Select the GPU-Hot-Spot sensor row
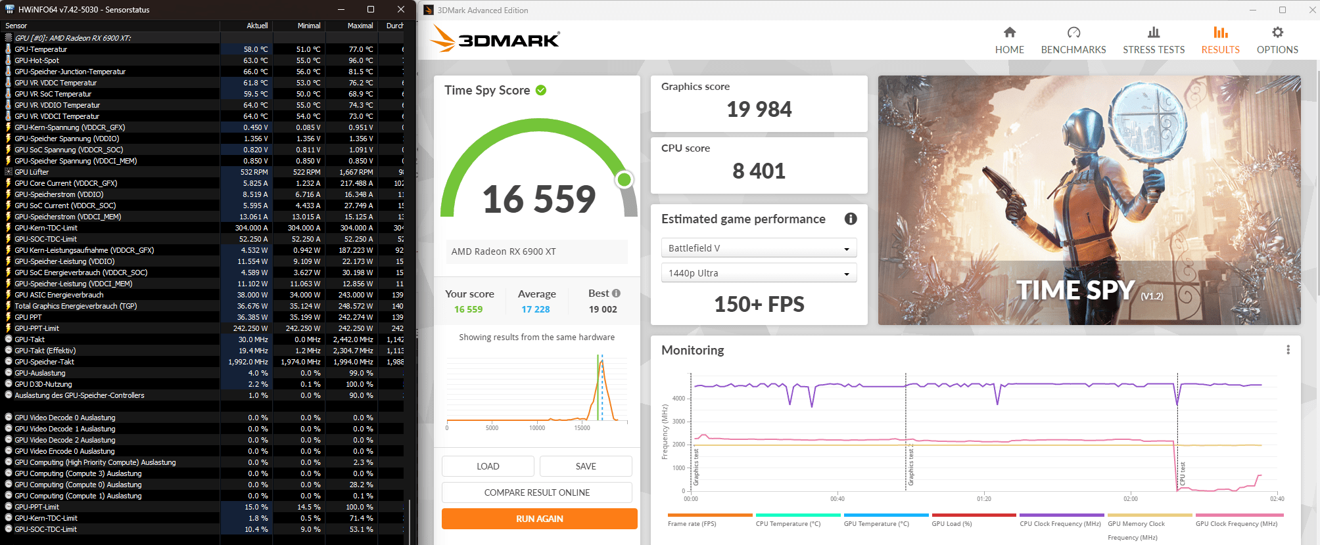This screenshot has width=1320, height=545. click(x=202, y=60)
